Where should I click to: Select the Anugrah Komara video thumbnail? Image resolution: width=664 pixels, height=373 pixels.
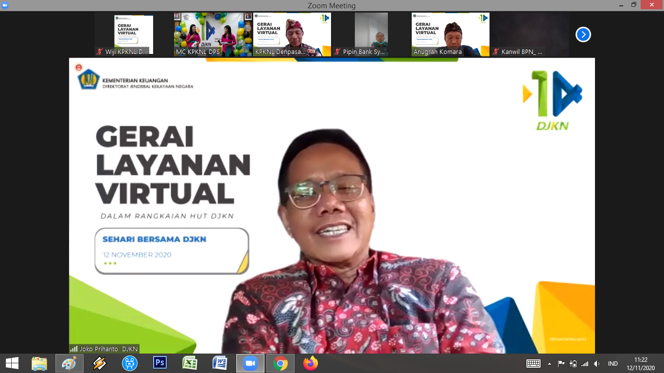click(x=450, y=34)
